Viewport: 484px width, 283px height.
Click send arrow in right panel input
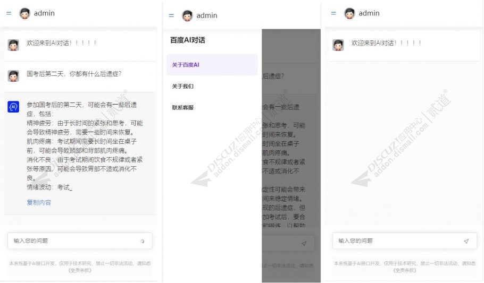[466, 241]
